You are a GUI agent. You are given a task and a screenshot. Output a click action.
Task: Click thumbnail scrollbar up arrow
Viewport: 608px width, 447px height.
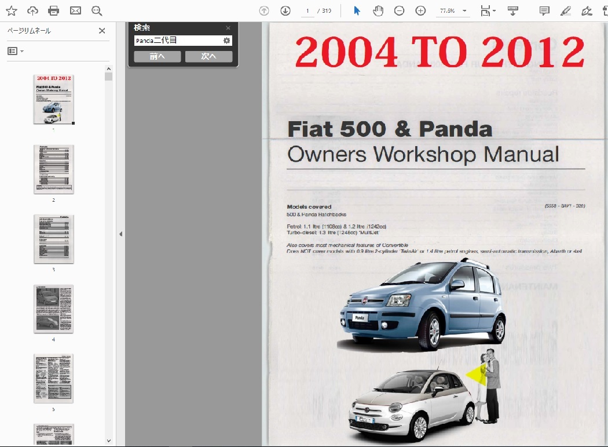pos(109,69)
